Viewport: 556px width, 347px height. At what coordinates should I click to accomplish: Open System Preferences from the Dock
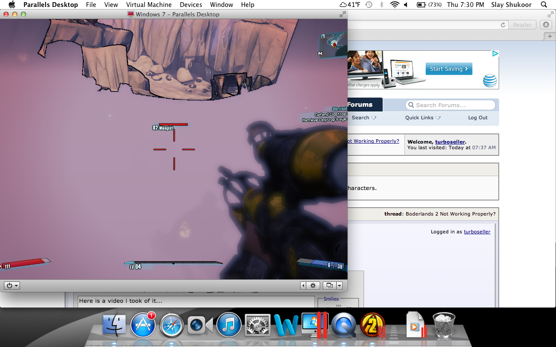(258, 326)
